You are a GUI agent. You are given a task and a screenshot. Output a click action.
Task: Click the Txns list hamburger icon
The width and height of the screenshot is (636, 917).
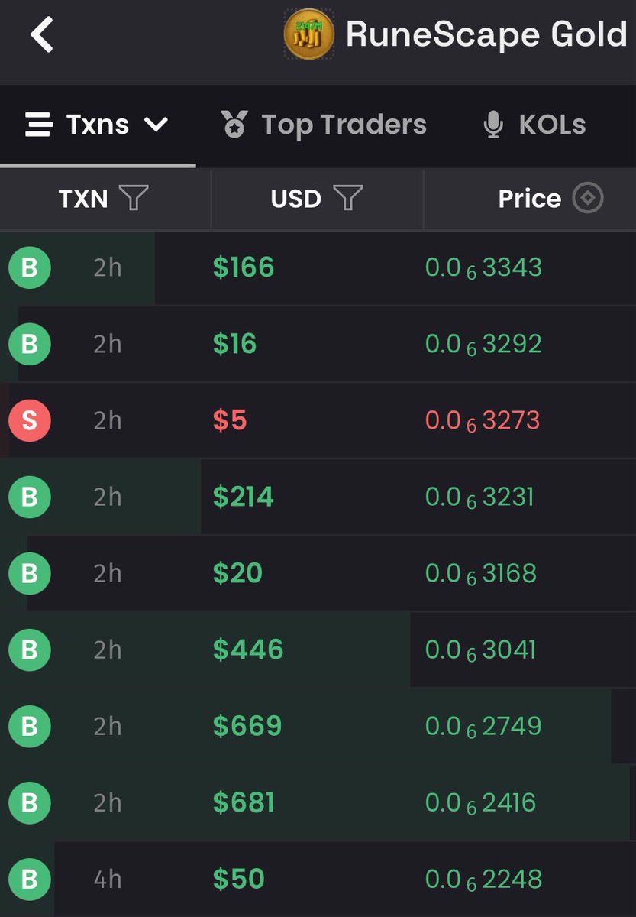38,125
